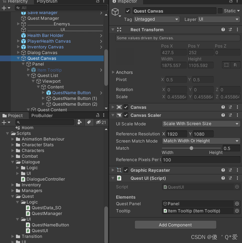
Task: Click search by type icon in Project
Action: click(x=80, y=122)
